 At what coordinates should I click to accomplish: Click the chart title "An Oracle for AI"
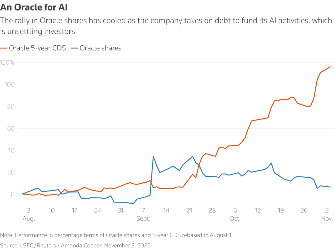pyautogui.click(x=34, y=7)
